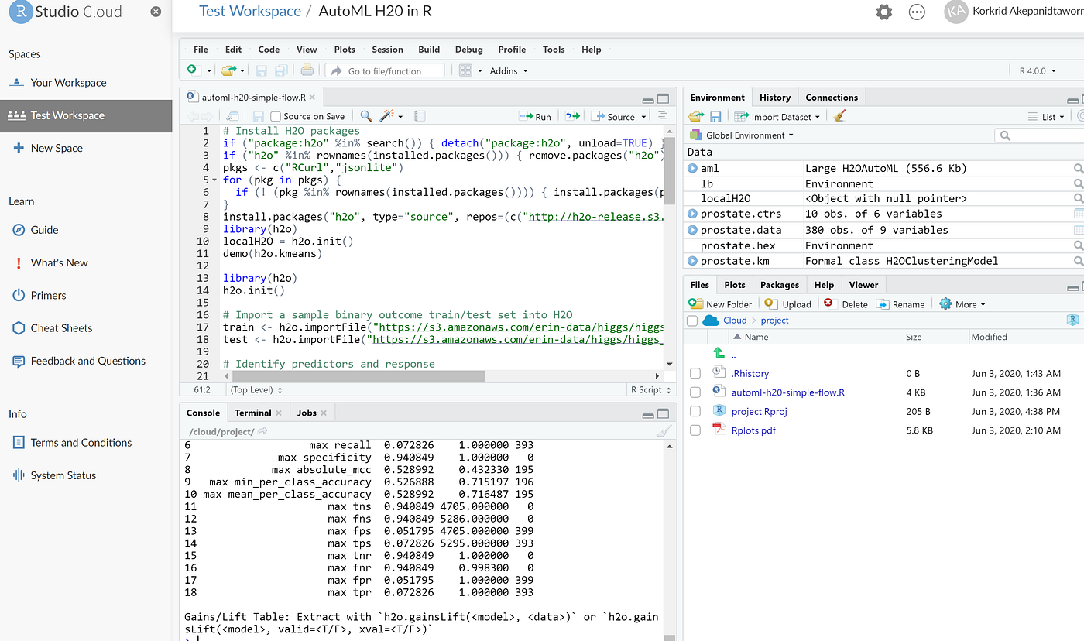
Task: Select the checkbox for project.Rproj
Action: (695, 411)
